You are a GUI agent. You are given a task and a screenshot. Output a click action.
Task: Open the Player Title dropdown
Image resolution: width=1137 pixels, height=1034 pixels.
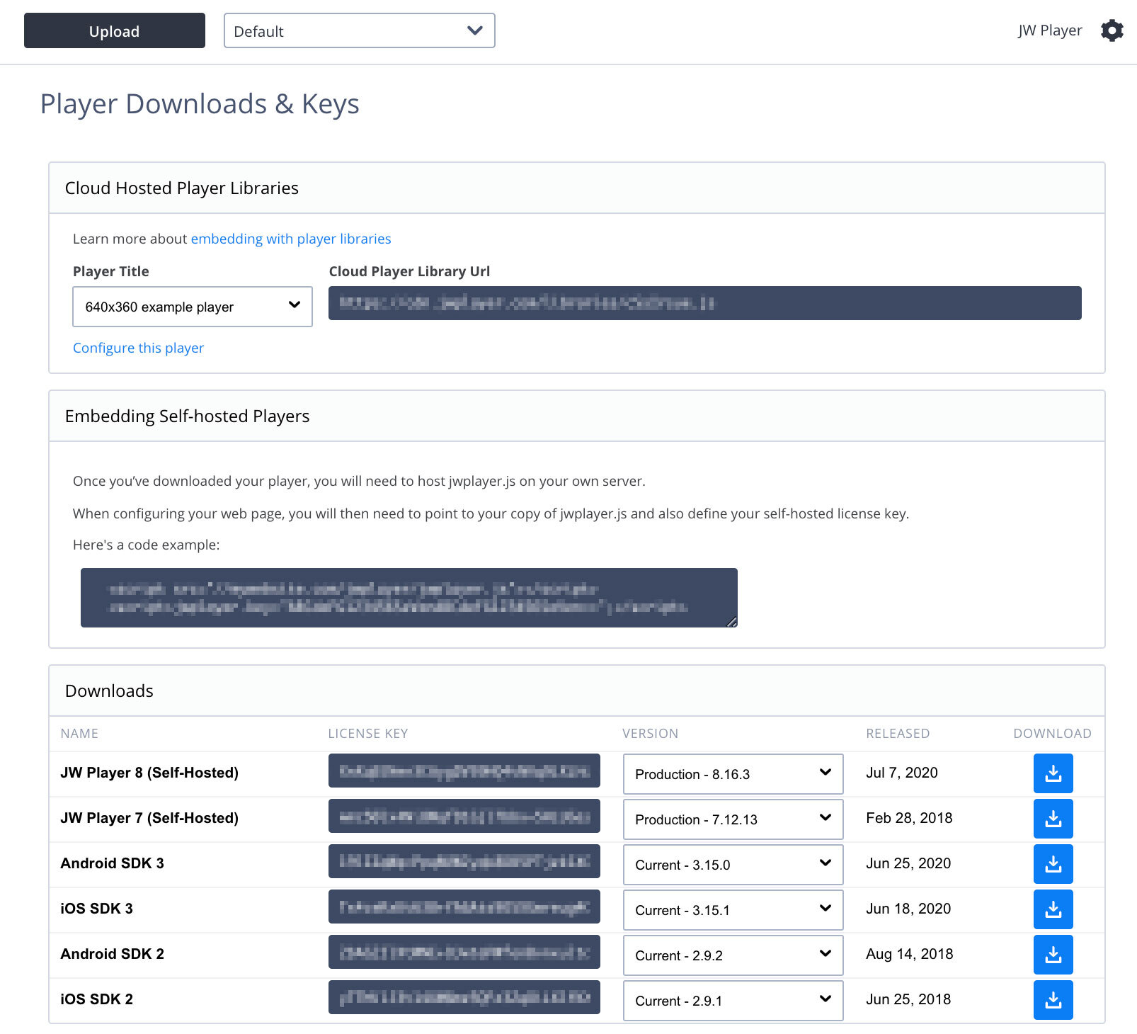(193, 307)
